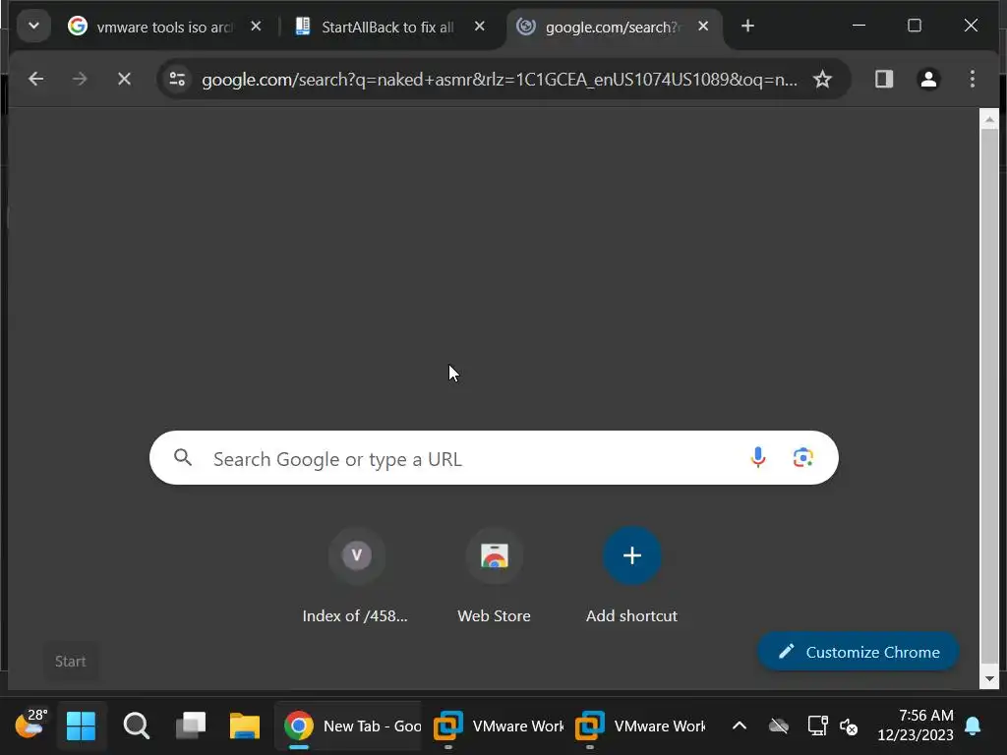This screenshot has height=755, width=1007.
Task: Select the google.com/search tab
Action: pyautogui.click(x=614, y=27)
